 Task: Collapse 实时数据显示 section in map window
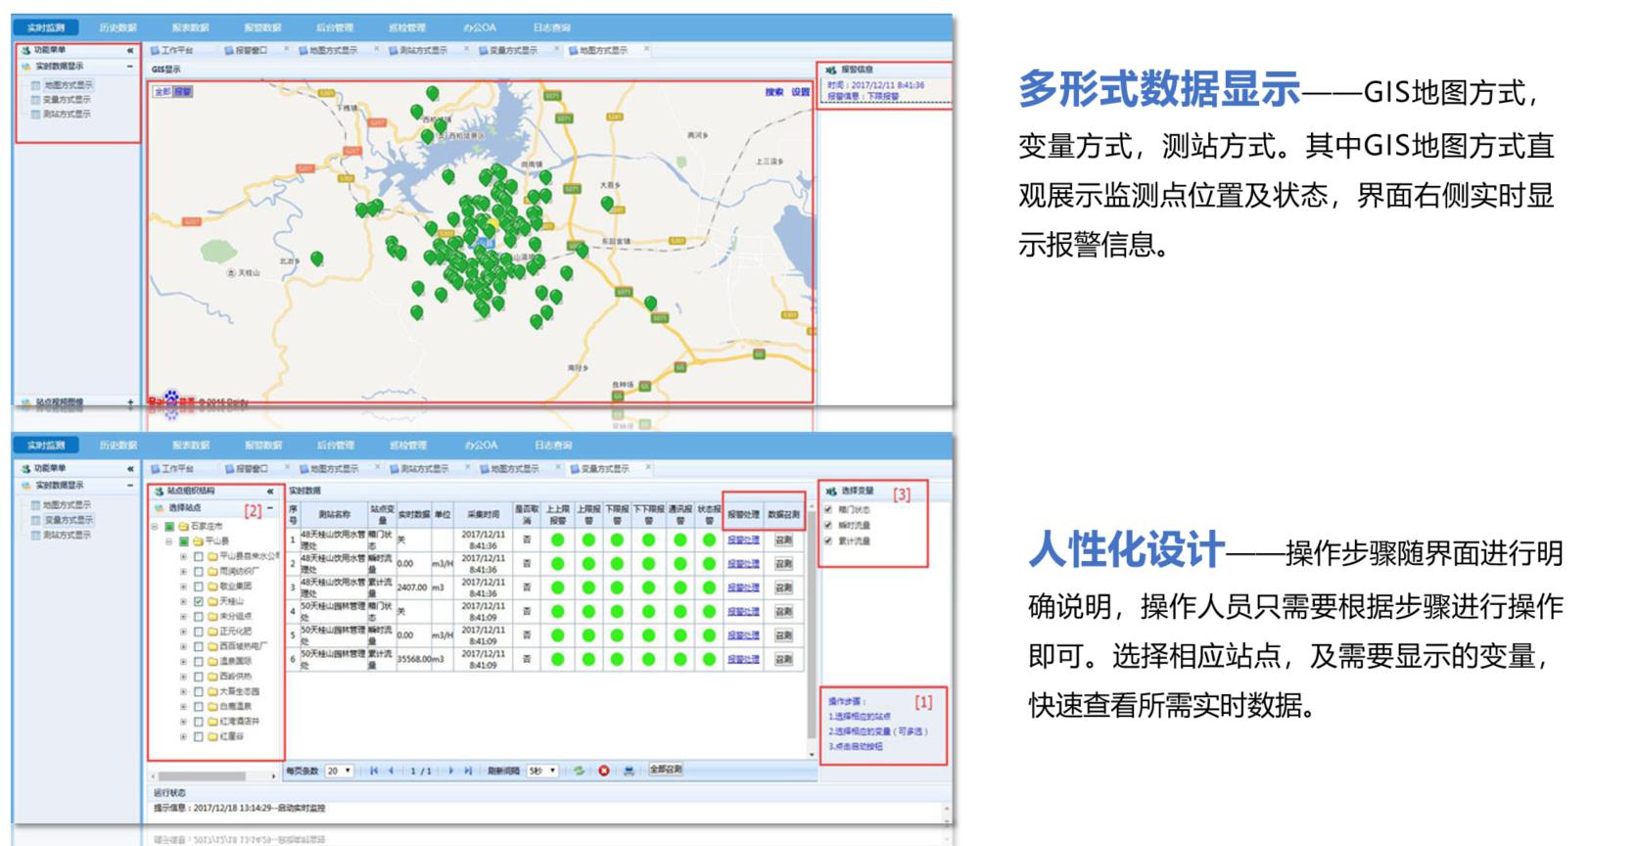click(x=129, y=67)
